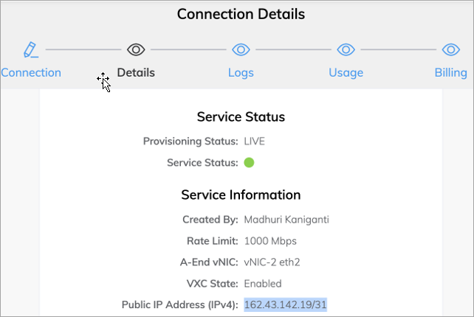Image resolution: width=474 pixels, height=317 pixels.
Task: Click the pencil icon above Connection
Action: click(x=30, y=49)
